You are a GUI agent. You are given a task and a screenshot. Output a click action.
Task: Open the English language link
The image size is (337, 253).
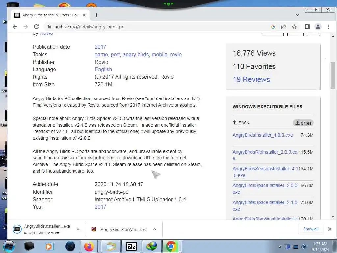pyautogui.click(x=103, y=69)
